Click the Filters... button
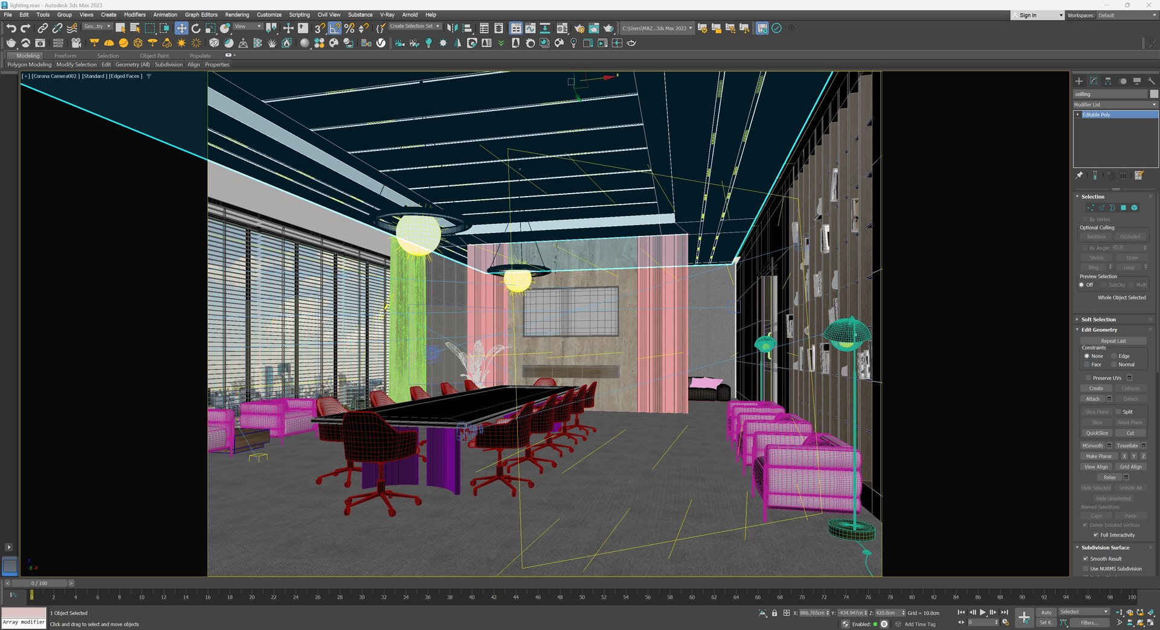 coord(1089,623)
